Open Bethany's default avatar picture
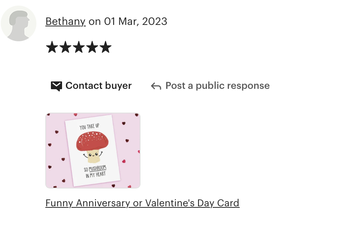The height and width of the screenshot is (226, 356). (19, 23)
